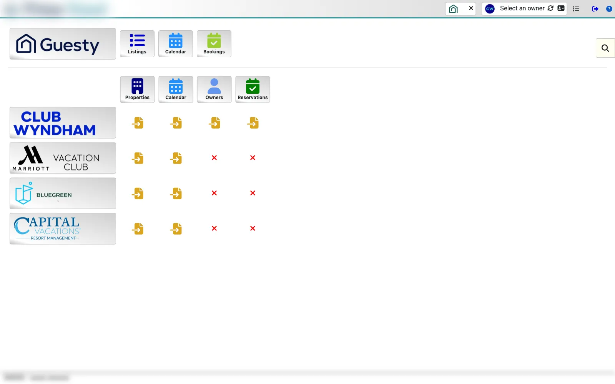The width and height of the screenshot is (615, 384).
Task: Import Club Wyndham calendar
Action: (x=176, y=123)
